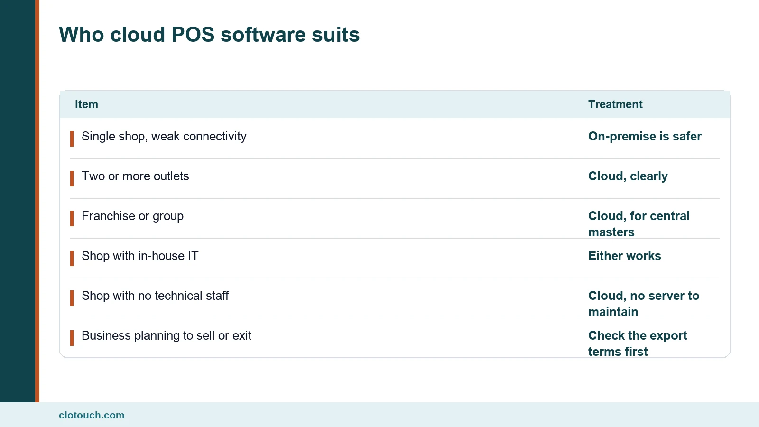This screenshot has width=759, height=427.
Task: Open the clotouch.com footer link
Action: pyautogui.click(x=92, y=415)
